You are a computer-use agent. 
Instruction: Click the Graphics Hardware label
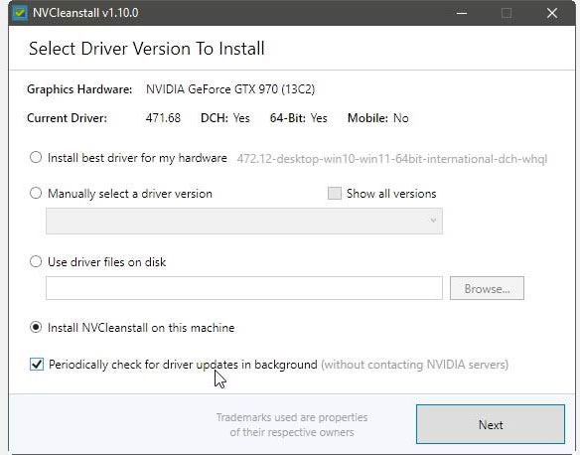pos(79,89)
